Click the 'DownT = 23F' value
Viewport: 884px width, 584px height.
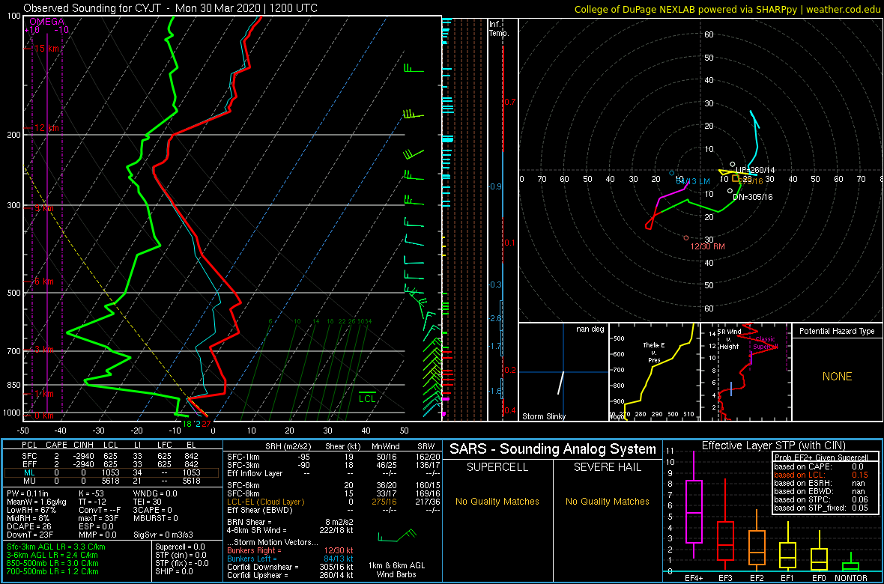point(31,534)
